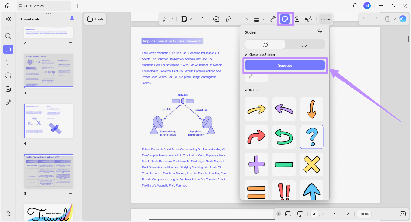This screenshot has height=222, width=411.
Task: Expand the bottom navigation bar chevron
Action: (279, 214)
